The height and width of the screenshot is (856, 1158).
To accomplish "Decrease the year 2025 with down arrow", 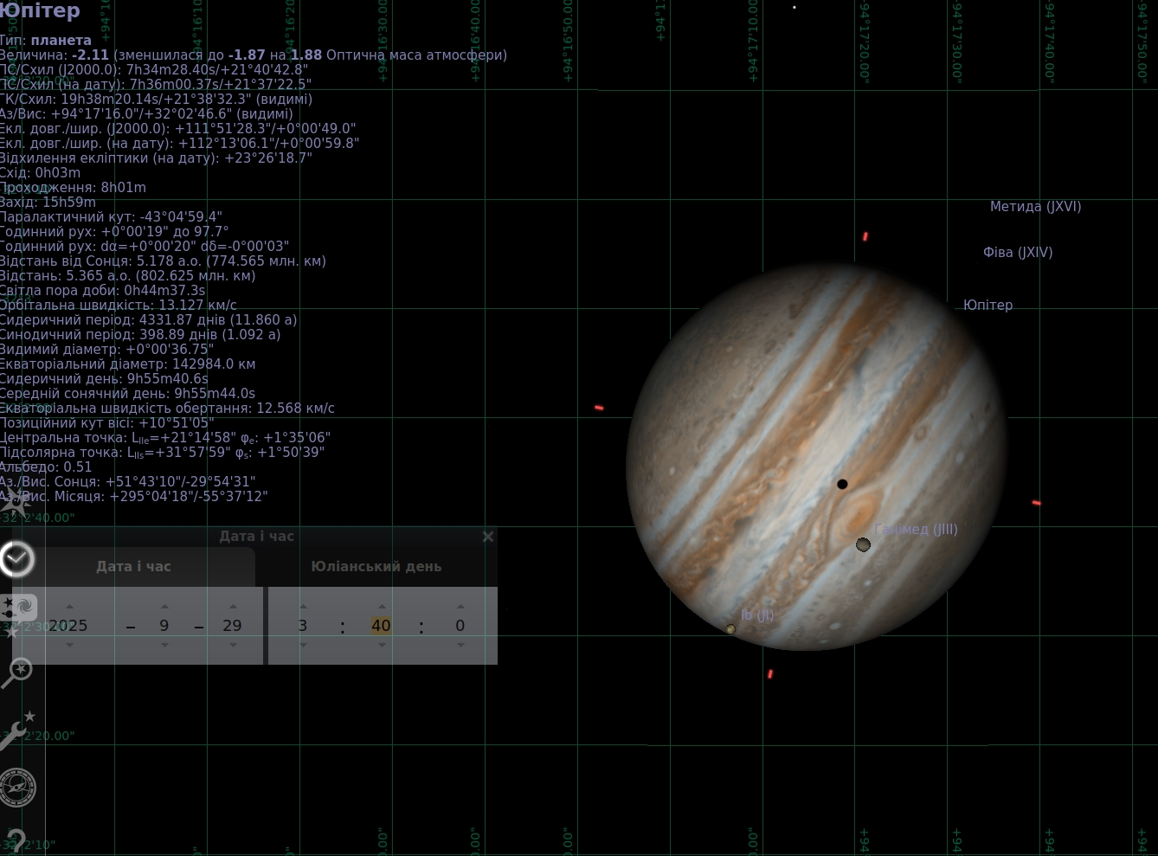I will 70,645.
